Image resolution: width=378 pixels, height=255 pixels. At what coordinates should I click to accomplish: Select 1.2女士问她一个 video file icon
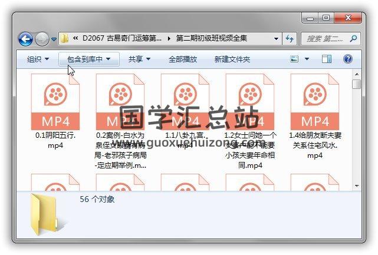[x=250, y=102]
